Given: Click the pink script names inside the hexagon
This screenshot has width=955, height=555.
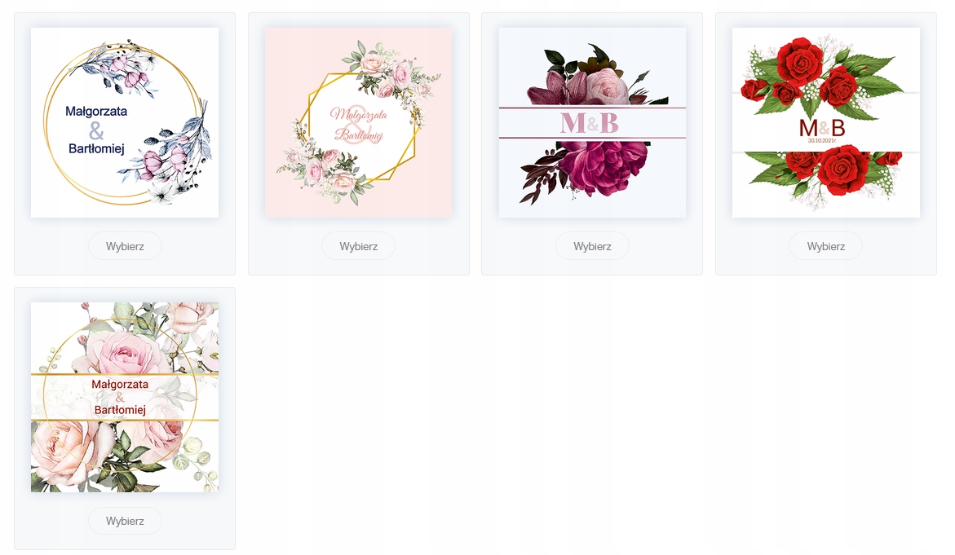Looking at the screenshot, I should pos(359,124).
